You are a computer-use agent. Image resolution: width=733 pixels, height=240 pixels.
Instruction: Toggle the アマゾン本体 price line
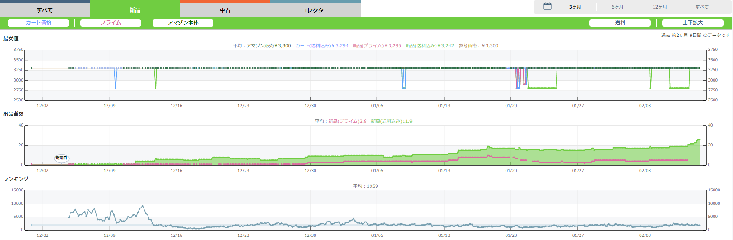183,23
